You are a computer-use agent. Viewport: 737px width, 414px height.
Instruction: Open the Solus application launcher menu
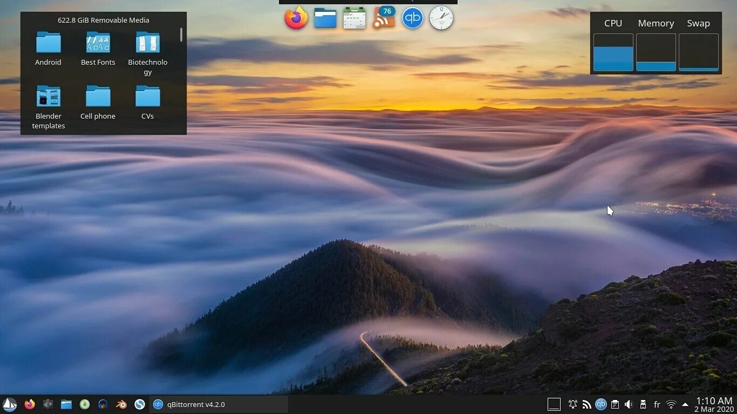click(x=10, y=404)
